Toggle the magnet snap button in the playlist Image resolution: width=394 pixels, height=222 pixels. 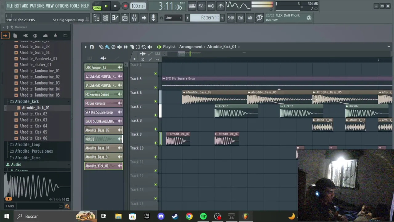pos(92,47)
